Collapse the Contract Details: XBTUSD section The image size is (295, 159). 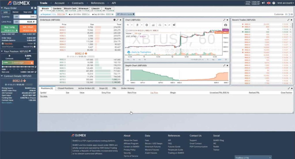2,76
